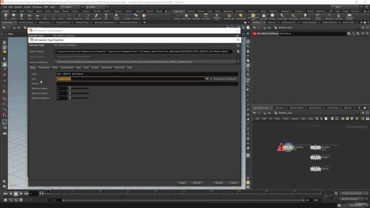
Task: Open the Help menu in the main menu bar
Action: tap(53, 7)
